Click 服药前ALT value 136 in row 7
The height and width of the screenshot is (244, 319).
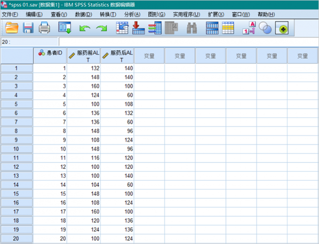84,122
